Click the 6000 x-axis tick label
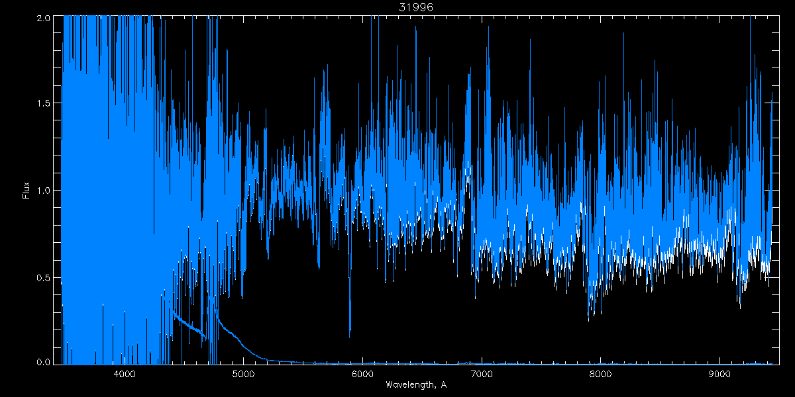 (x=362, y=373)
